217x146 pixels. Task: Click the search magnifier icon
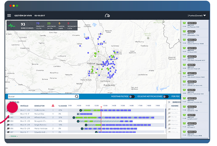coord(76,97)
